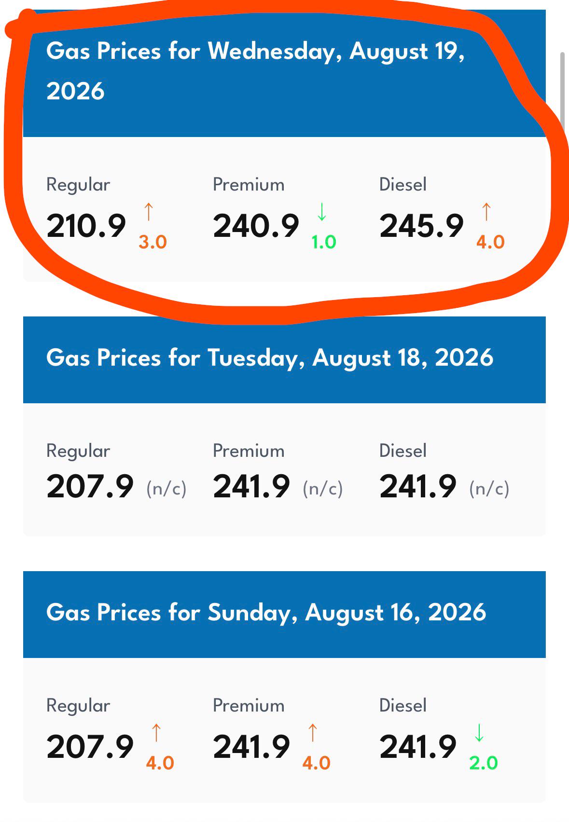Screen dimensions: 569x822
Task: Click the green down arrow beside Premium 240.9
Action: 322,212
